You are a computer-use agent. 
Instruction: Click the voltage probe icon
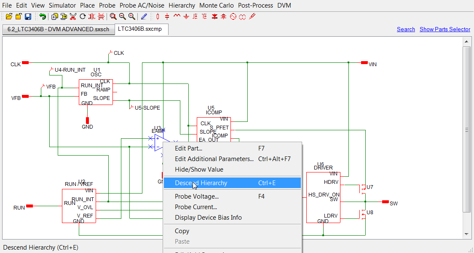252,16
